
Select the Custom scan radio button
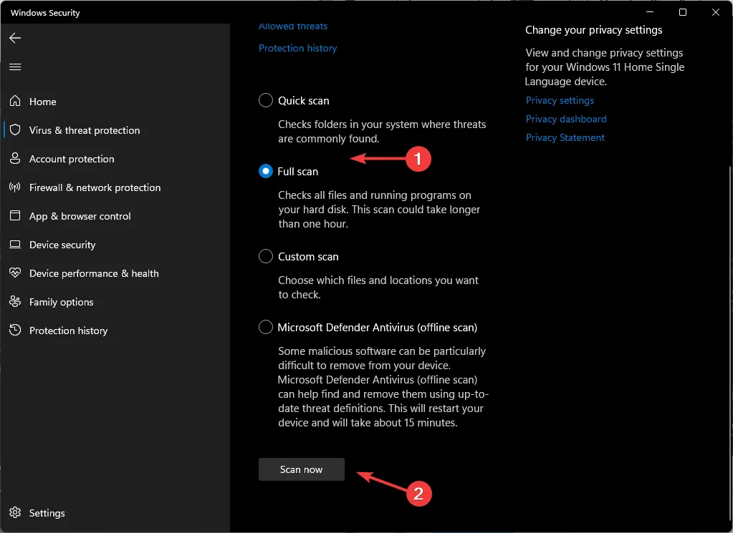click(266, 256)
